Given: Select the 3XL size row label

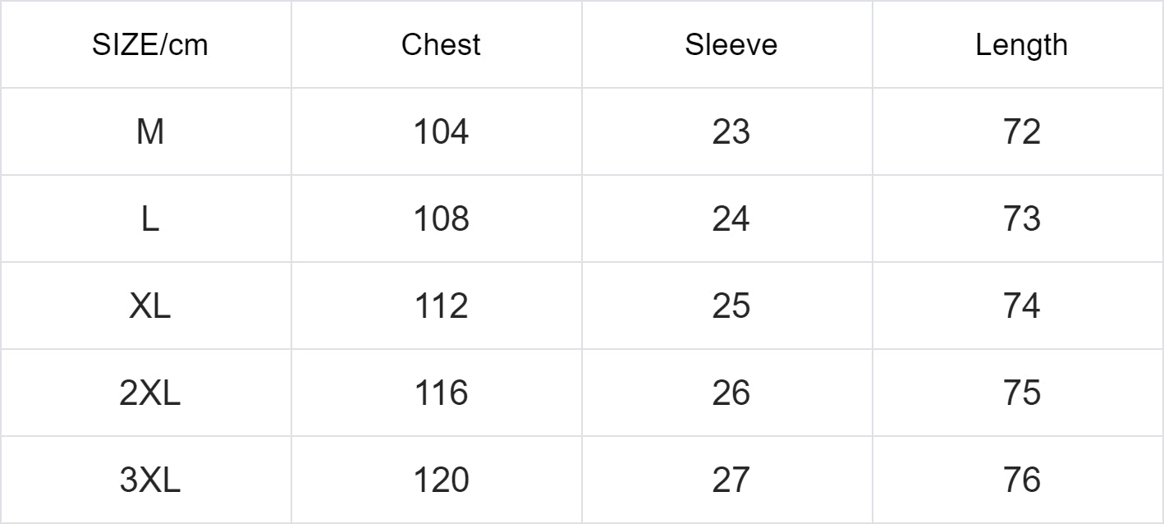Looking at the screenshot, I should (x=149, y=480).
